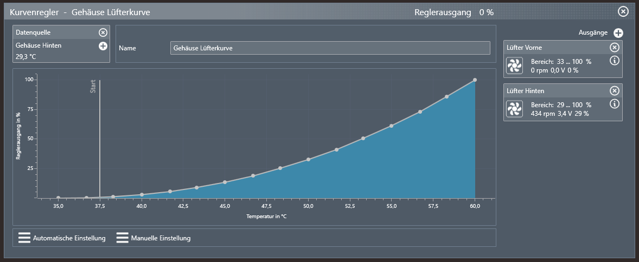Image resolution: width=639 pixels, height=262 pixels.
Task: Open the Automatische Einstellung menu
Action: tap(62, 238)
